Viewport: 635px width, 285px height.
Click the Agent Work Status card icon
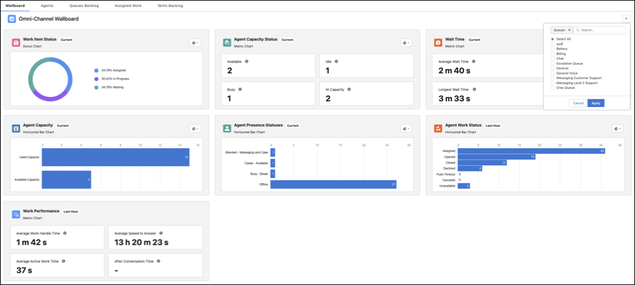pos(438,128)
